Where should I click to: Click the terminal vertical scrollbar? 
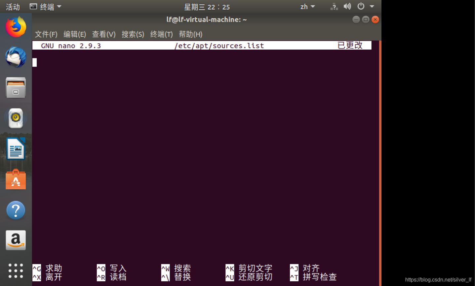tap(380, 163)
